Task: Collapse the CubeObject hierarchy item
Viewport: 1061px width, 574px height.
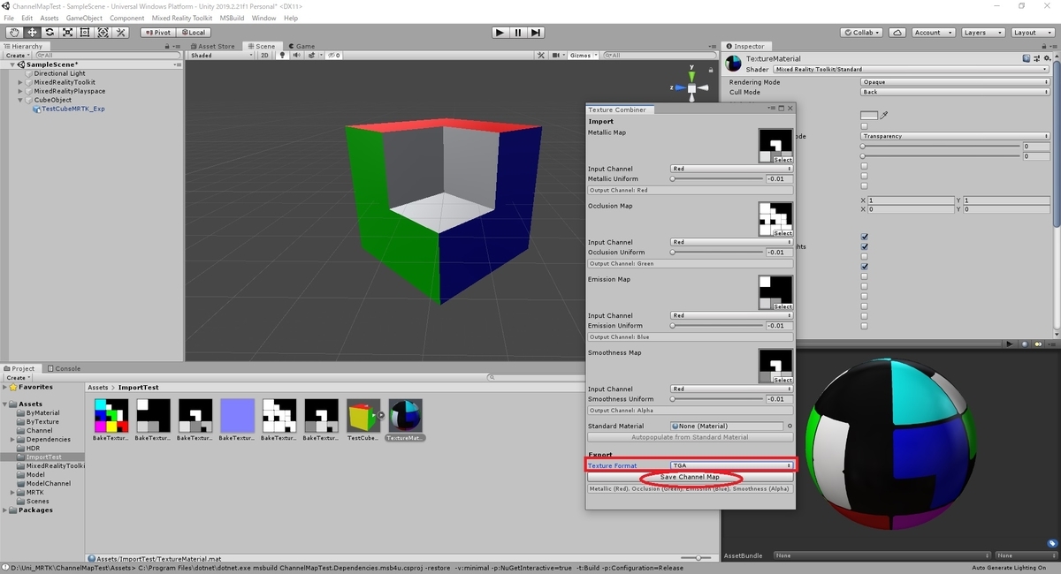Action: click(x=20, y=100)
